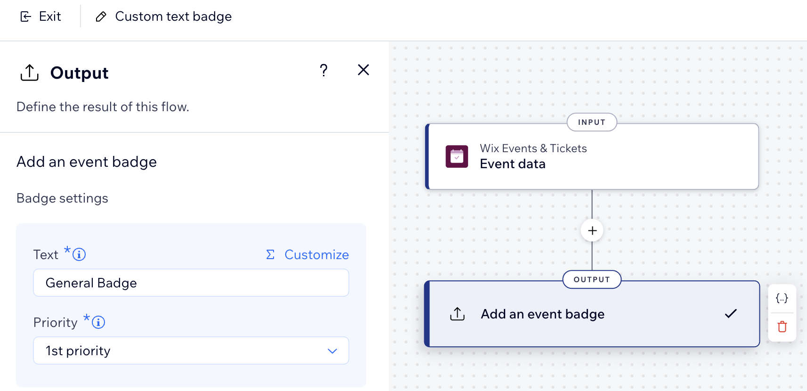Click the checkmark on output node
This screenshot has height=391, width=807.
[730, 314]
